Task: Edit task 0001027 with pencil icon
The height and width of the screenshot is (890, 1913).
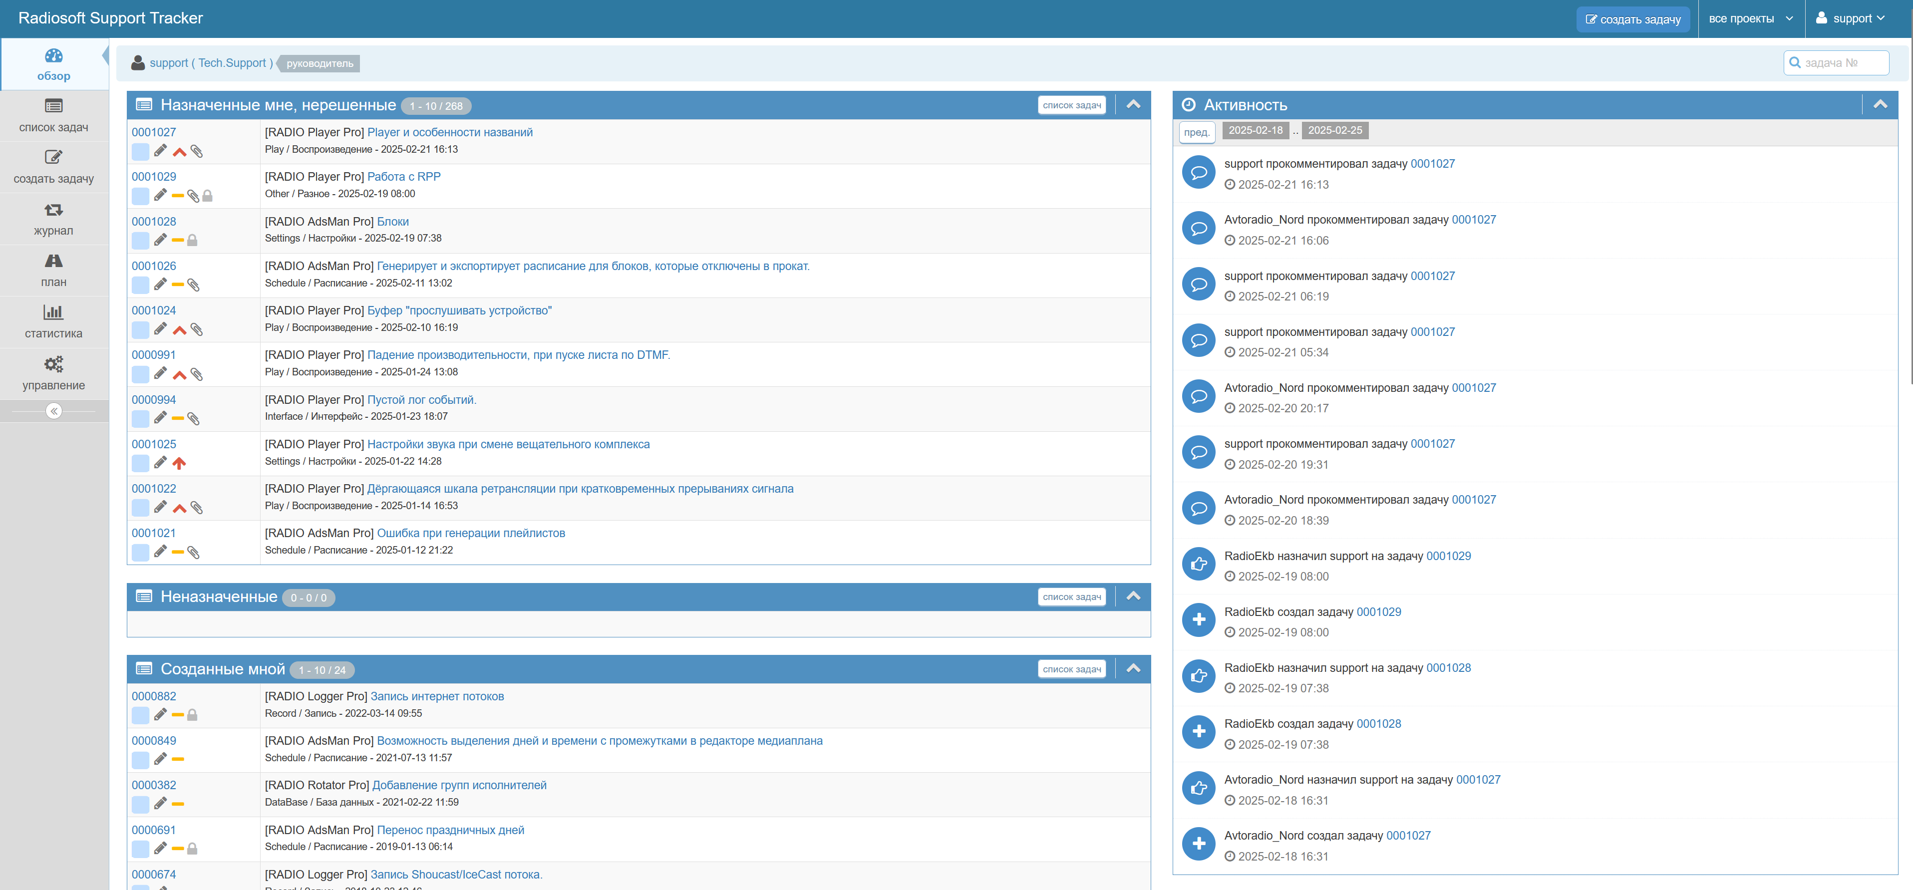Action: tap(160, 151)
